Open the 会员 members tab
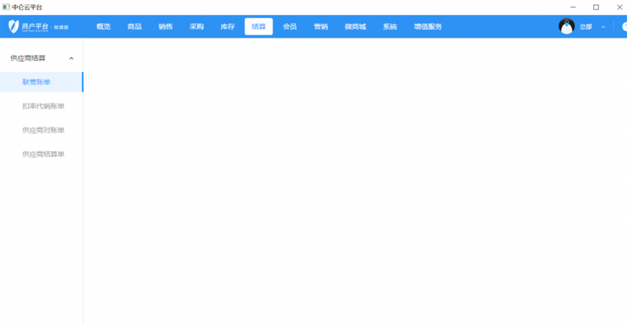Viewport: 627px width, 324px height. (x=289, y=27)
